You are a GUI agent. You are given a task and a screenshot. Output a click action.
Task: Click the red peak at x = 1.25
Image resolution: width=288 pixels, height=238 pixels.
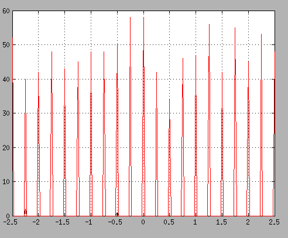[x=209, y=120]
